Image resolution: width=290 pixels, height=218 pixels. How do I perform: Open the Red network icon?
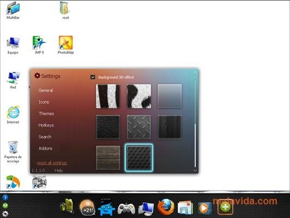(13, 81)
